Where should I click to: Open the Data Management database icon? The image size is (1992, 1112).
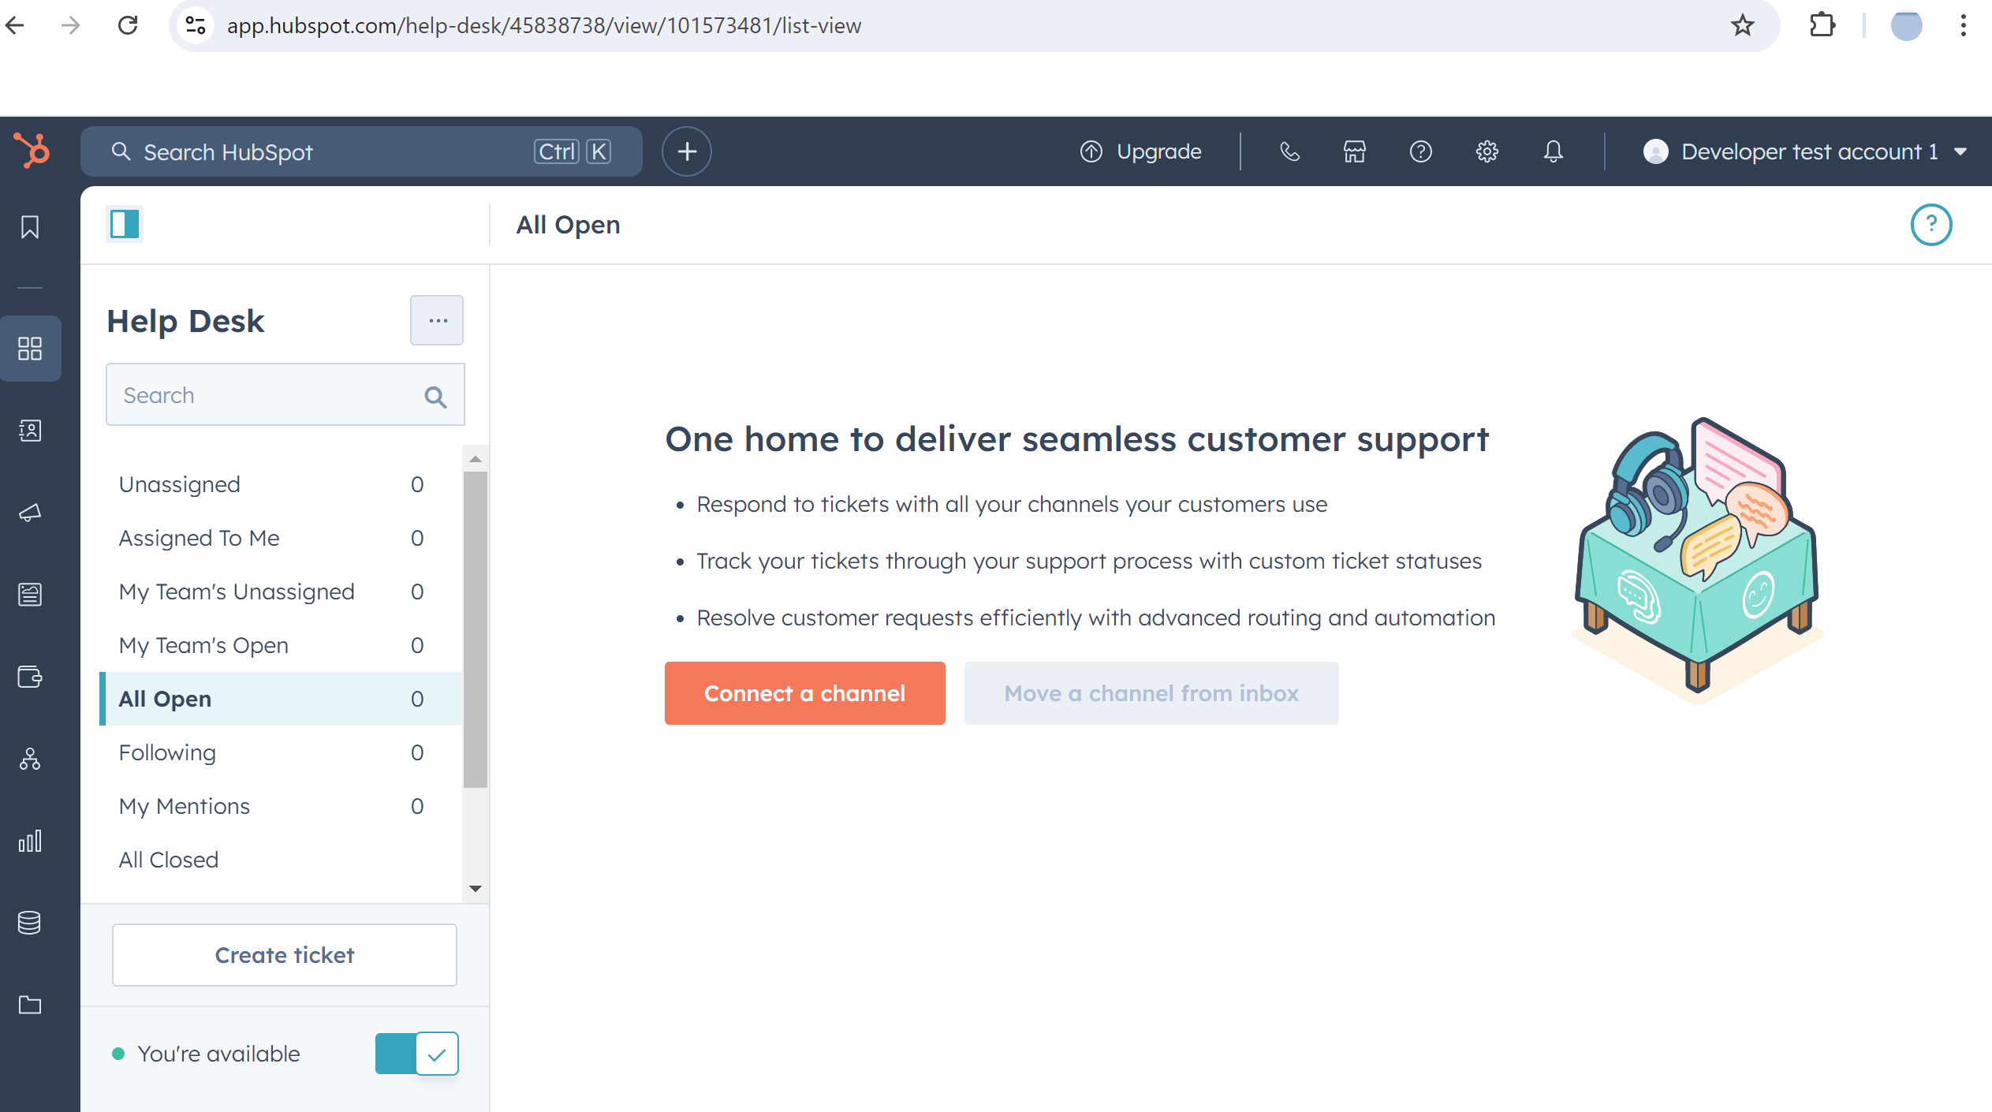[30, 923]
